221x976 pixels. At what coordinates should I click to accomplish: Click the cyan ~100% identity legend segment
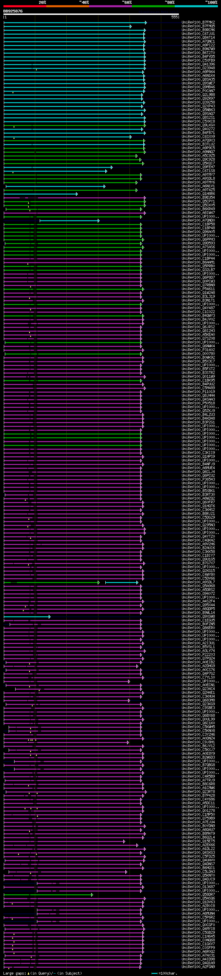[196, 6]
